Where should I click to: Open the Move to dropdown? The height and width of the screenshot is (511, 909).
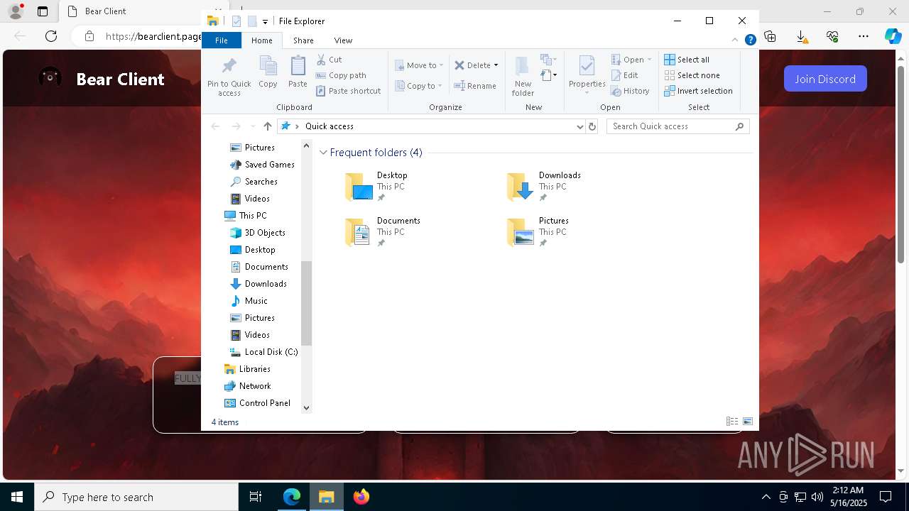419,65
